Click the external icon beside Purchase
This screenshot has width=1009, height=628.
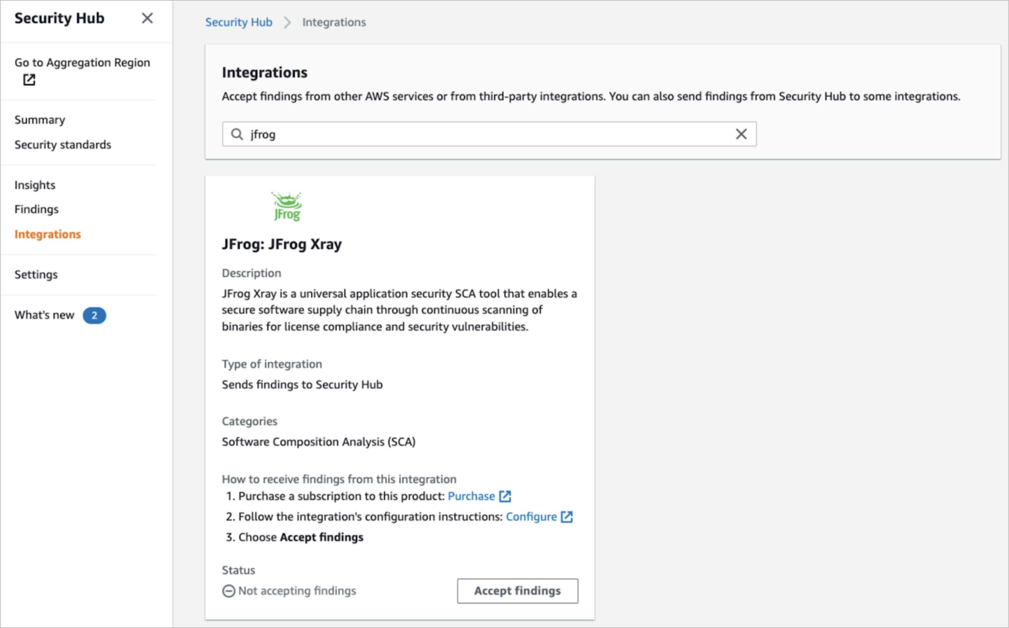pos(505,496)
